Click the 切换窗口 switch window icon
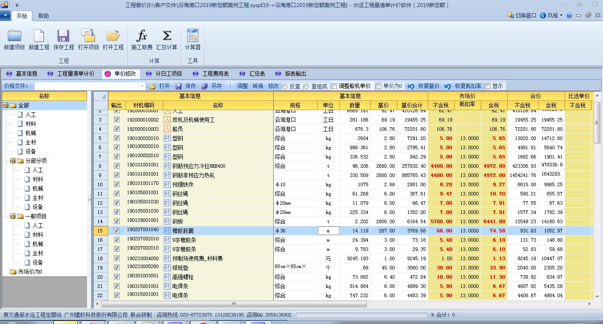 [x=511, y=15]
